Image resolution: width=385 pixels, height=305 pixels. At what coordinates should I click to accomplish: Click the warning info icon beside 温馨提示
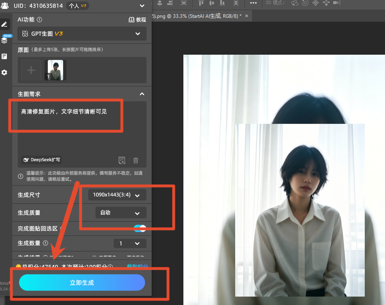(21, 176)
